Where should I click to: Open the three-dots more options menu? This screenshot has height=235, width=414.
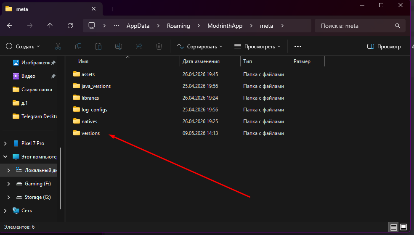(298, 46)
